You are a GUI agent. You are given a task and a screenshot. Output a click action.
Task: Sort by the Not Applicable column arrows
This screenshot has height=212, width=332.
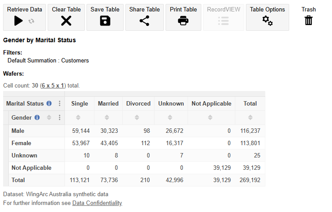pos(210,117)
